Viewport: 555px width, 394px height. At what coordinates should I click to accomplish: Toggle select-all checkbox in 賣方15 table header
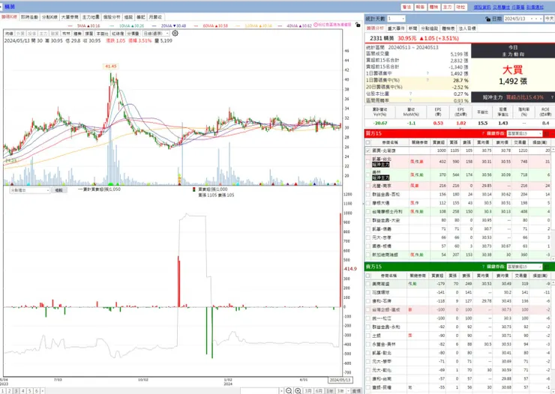click(x=368, y=275)
